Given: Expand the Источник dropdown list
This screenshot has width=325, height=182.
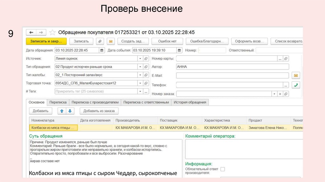Looking at the screenshot, I should [x=140, y=59].
